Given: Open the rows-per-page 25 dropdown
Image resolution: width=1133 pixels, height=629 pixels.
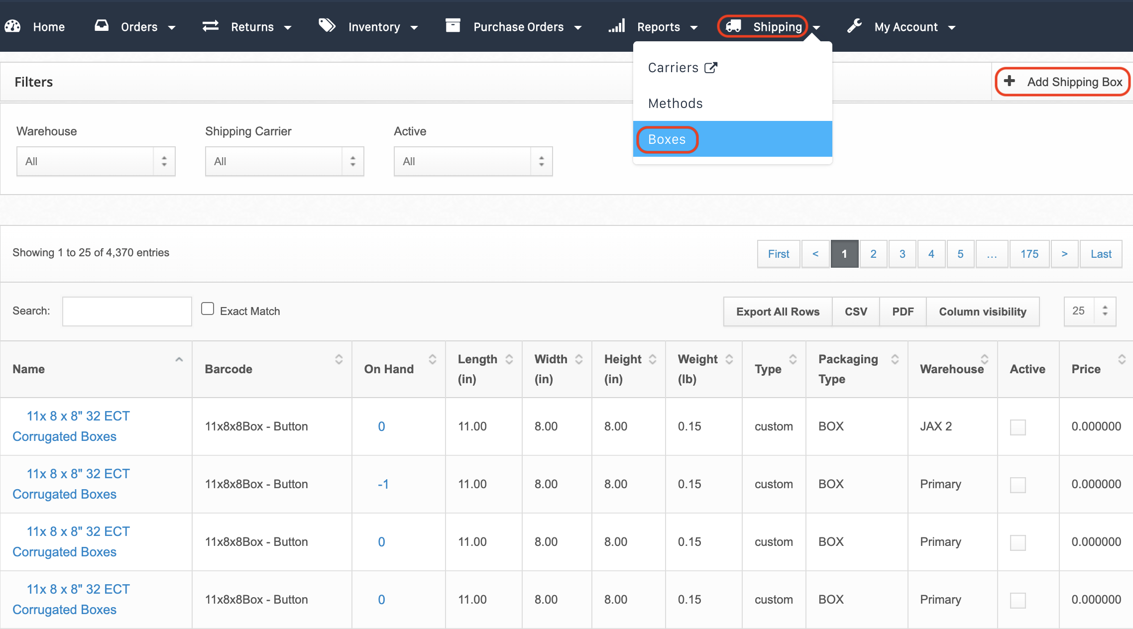Looking at the screenshot, I should point(1089,311).
